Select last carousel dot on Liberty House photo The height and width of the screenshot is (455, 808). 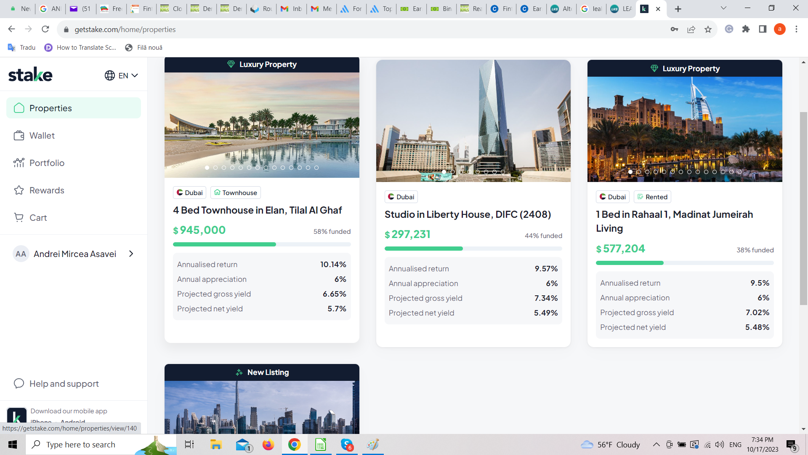tap(503, 172)
